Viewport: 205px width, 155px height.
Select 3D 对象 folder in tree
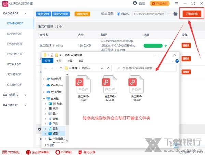(55, 104)
